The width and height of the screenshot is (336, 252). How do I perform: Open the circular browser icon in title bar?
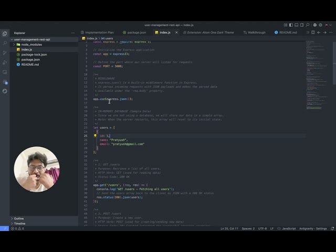[315, 25]
